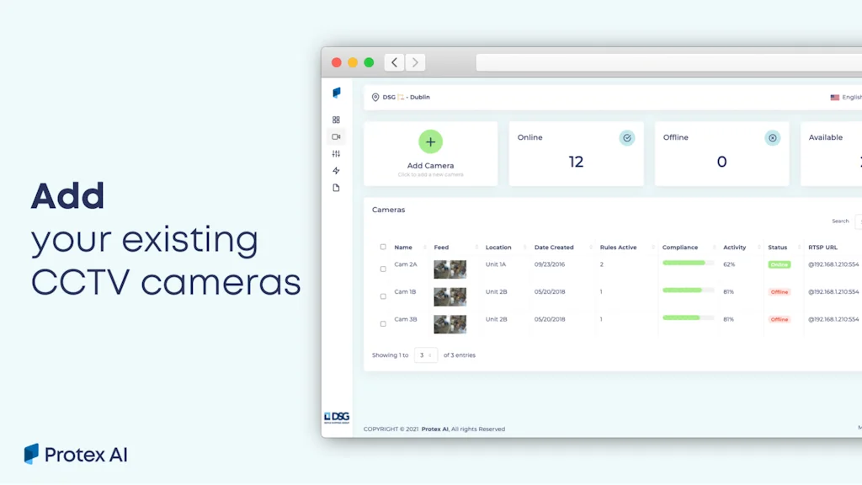Click the 09/23/2016 date cell
The image size is (862, 485).
pyautogui.click(x=550, y=264)
